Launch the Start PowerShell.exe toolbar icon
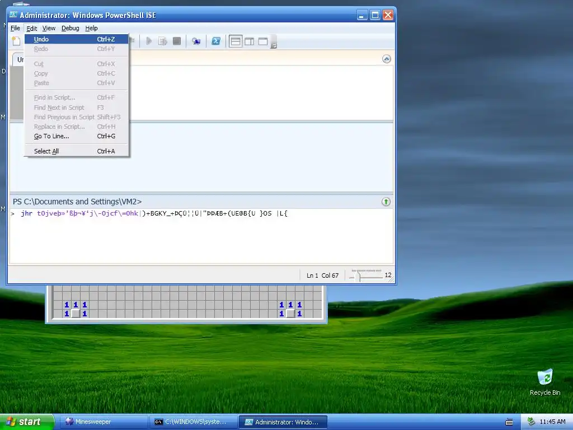573x430 pixels. coord(216,41)
